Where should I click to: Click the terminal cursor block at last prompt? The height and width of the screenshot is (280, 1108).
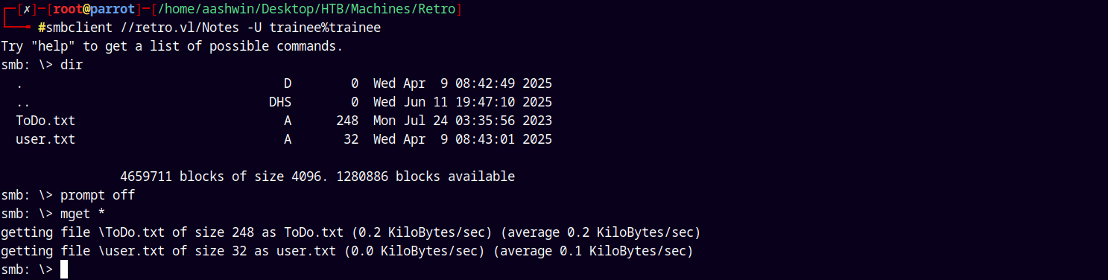(x=64, y=270)
